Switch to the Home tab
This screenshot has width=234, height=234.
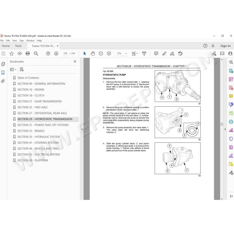[x=6, y=46]
